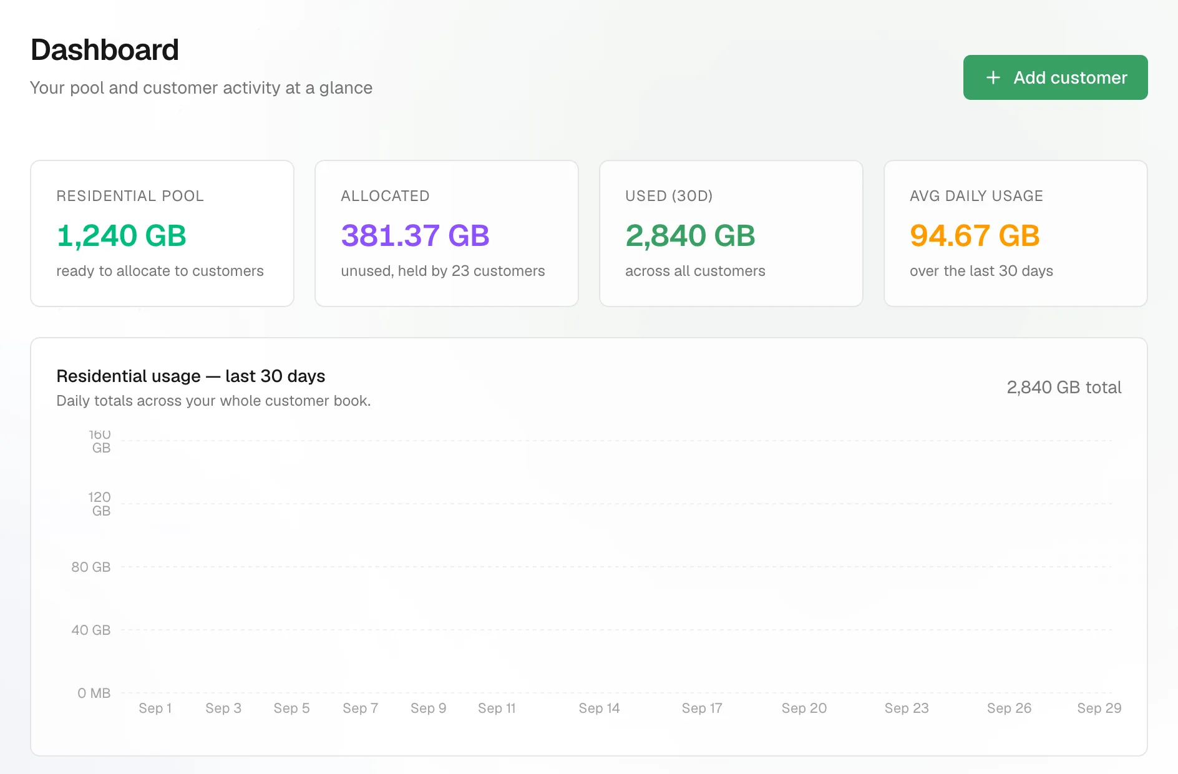The image size is (1178, 774).
Task: Select the Sep 29 date label
Action: (1099, 708)
